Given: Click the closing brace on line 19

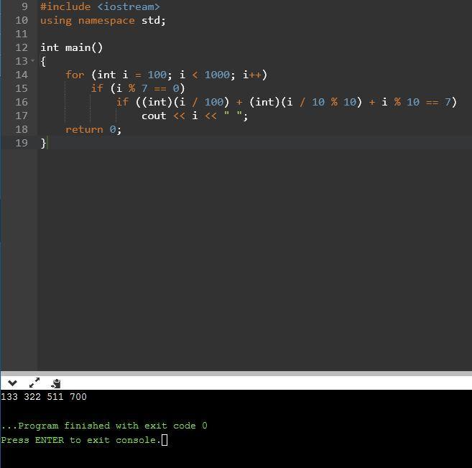Looking at the screenshot, I should coord(43,143).
